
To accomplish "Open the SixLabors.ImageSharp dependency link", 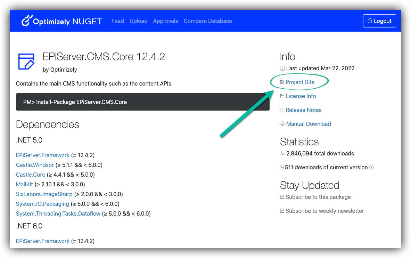I will click(x=44, y=194).
